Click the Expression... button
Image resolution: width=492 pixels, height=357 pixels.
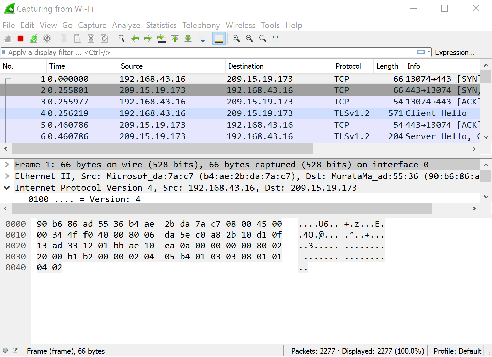[455, 52]
